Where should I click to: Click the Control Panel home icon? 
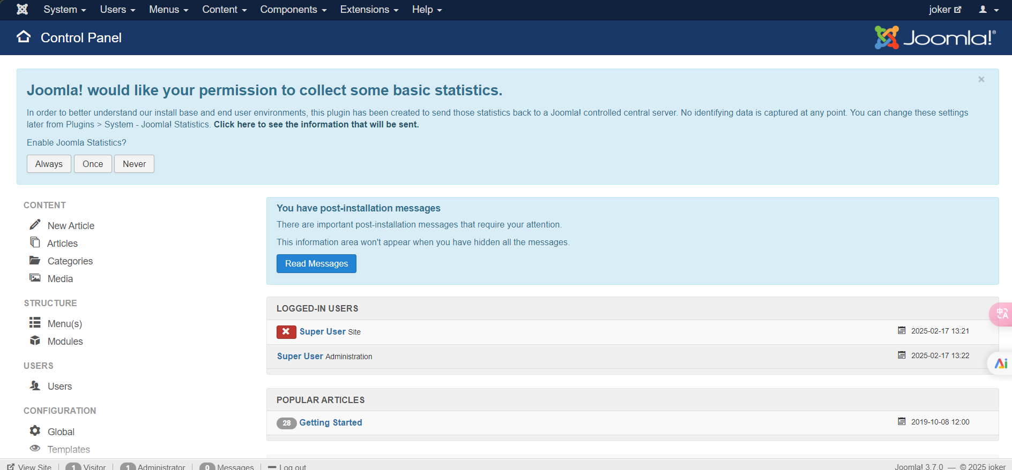[x=24, y=36]
